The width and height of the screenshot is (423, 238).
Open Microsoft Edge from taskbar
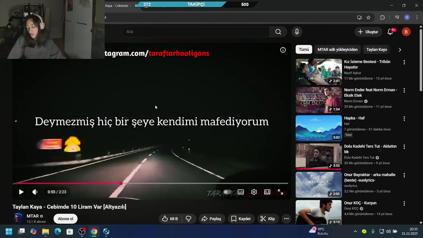point(58,231)
